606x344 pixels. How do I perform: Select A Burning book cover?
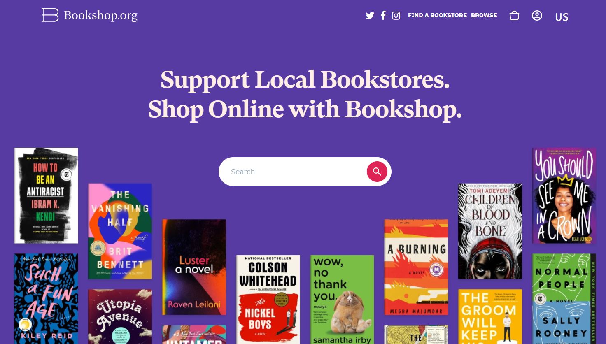(416, 267)
